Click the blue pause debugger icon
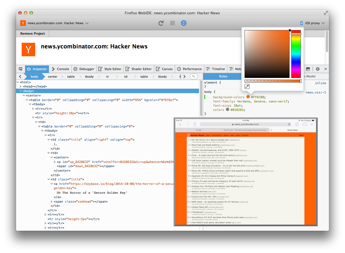The image size is (345, 253). (x=184, y=23)
